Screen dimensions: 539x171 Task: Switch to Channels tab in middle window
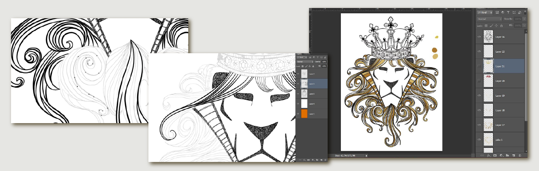pyautogui.click(x=307, y=54)
